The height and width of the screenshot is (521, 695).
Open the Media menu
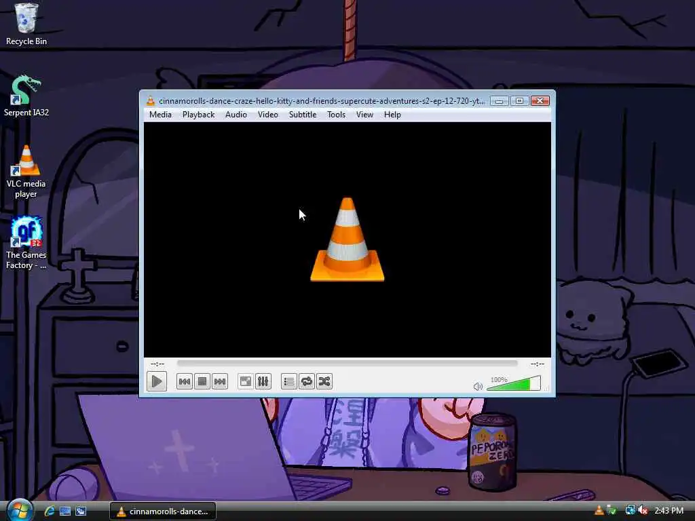click(160, 115)
